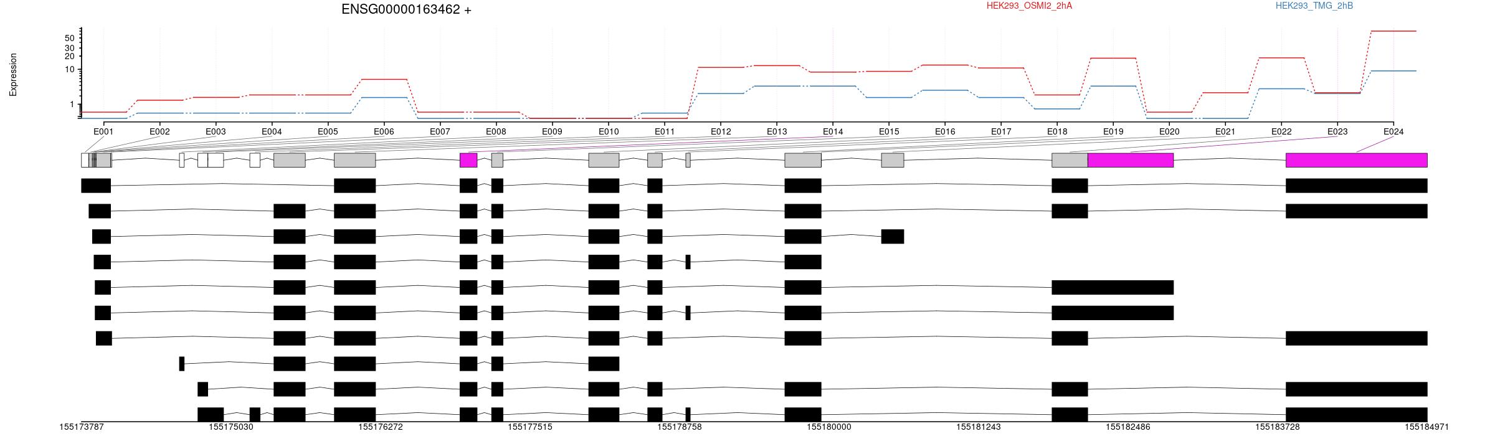Select the HEK293_TMG_2hB legend label

[1314, 6]
